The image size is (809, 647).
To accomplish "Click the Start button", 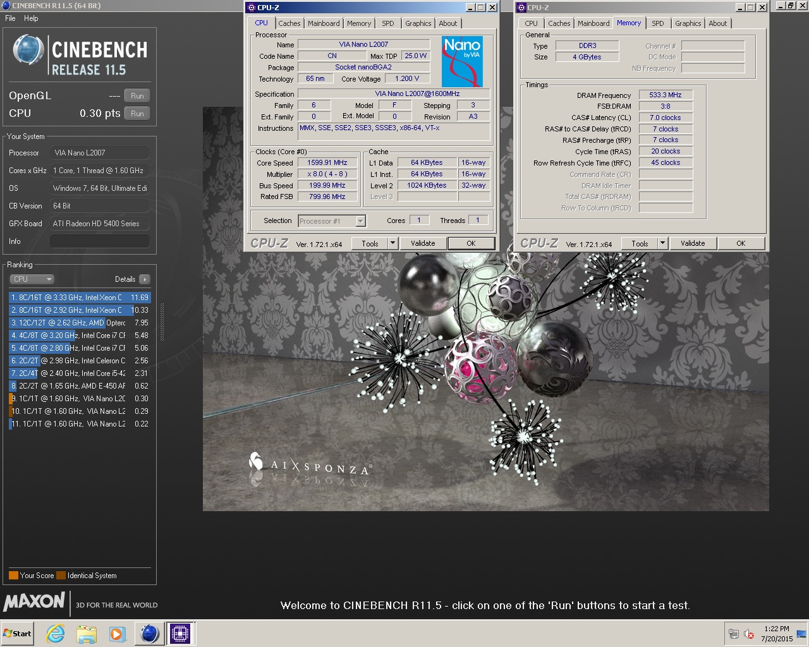I will pyautogui.click(x=17, y=634).
